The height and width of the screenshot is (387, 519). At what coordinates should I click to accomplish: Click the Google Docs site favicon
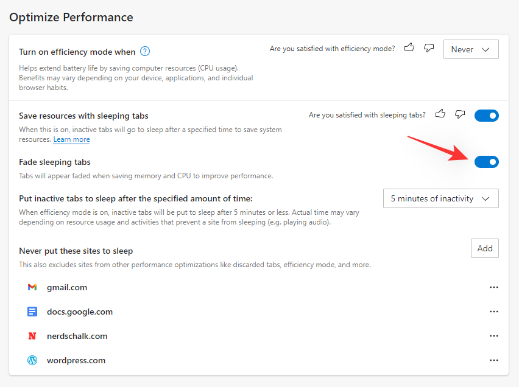32,311
